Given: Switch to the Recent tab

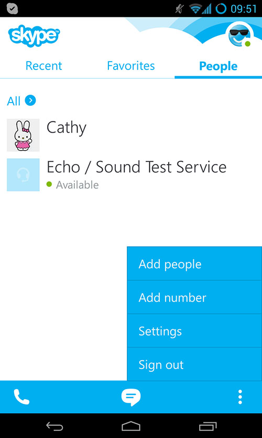Looking at the screenshot, I should pos(43,66).
